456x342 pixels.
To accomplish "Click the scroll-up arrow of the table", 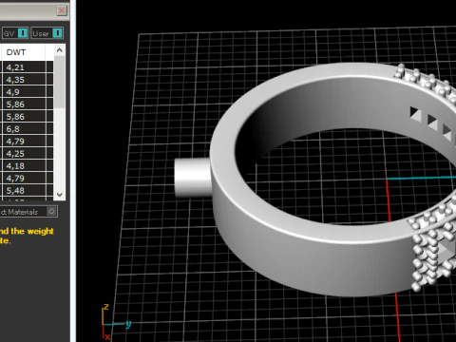I will [60, 50].
